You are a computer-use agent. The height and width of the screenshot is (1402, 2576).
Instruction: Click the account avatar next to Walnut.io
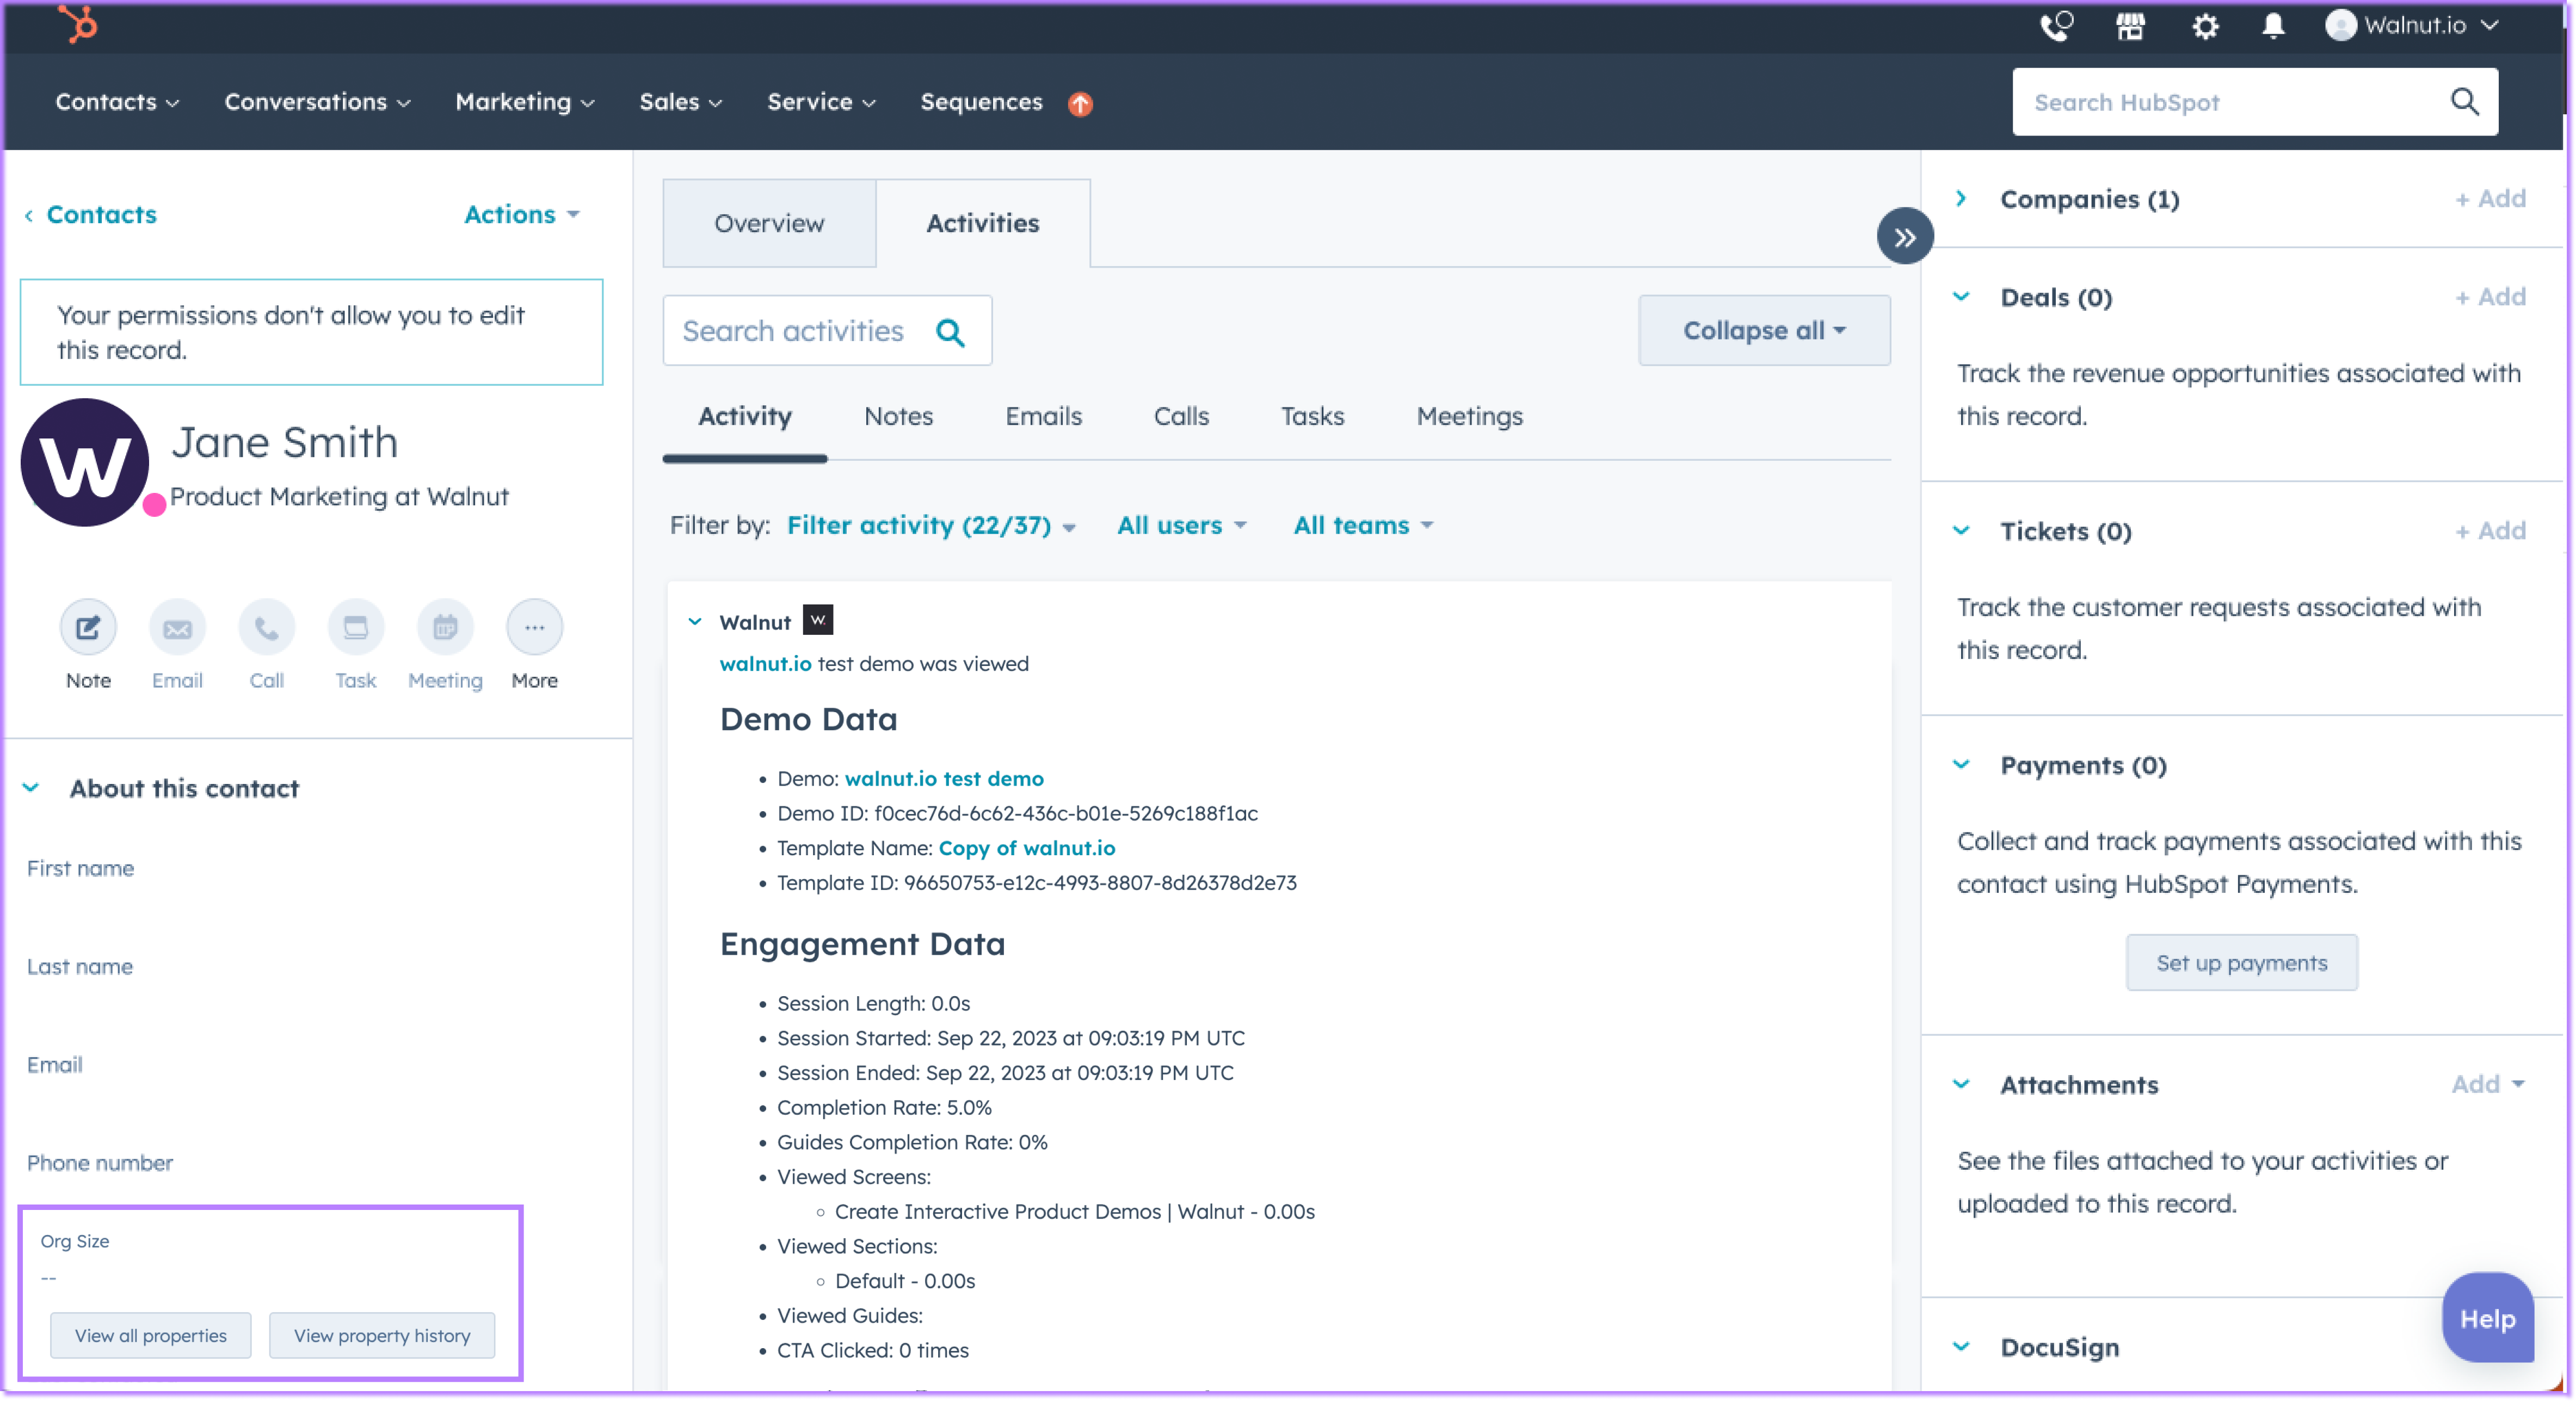2341,25
